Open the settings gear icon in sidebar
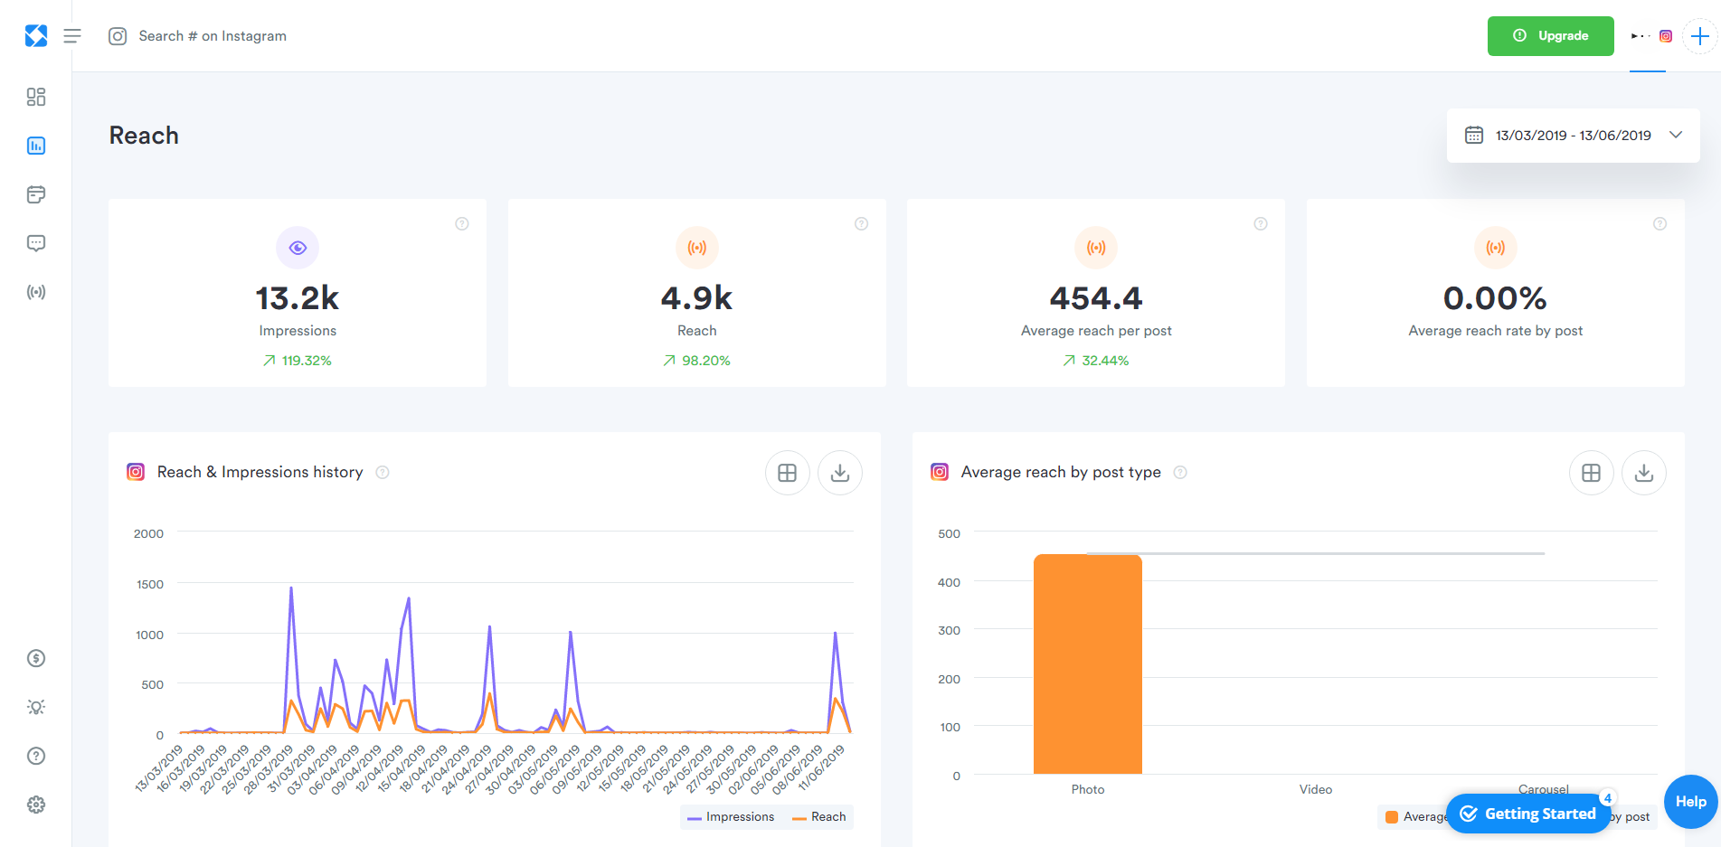 [36, 805]
